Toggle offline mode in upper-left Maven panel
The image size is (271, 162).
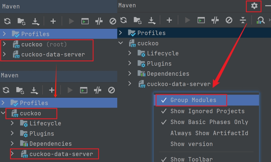point(99,21)
